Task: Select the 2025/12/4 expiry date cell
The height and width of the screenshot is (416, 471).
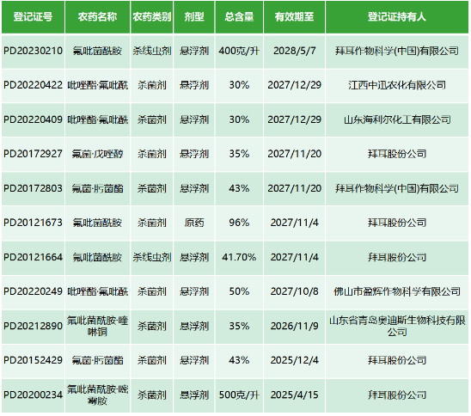Action: pyautogui.click(x=294, y=360)
